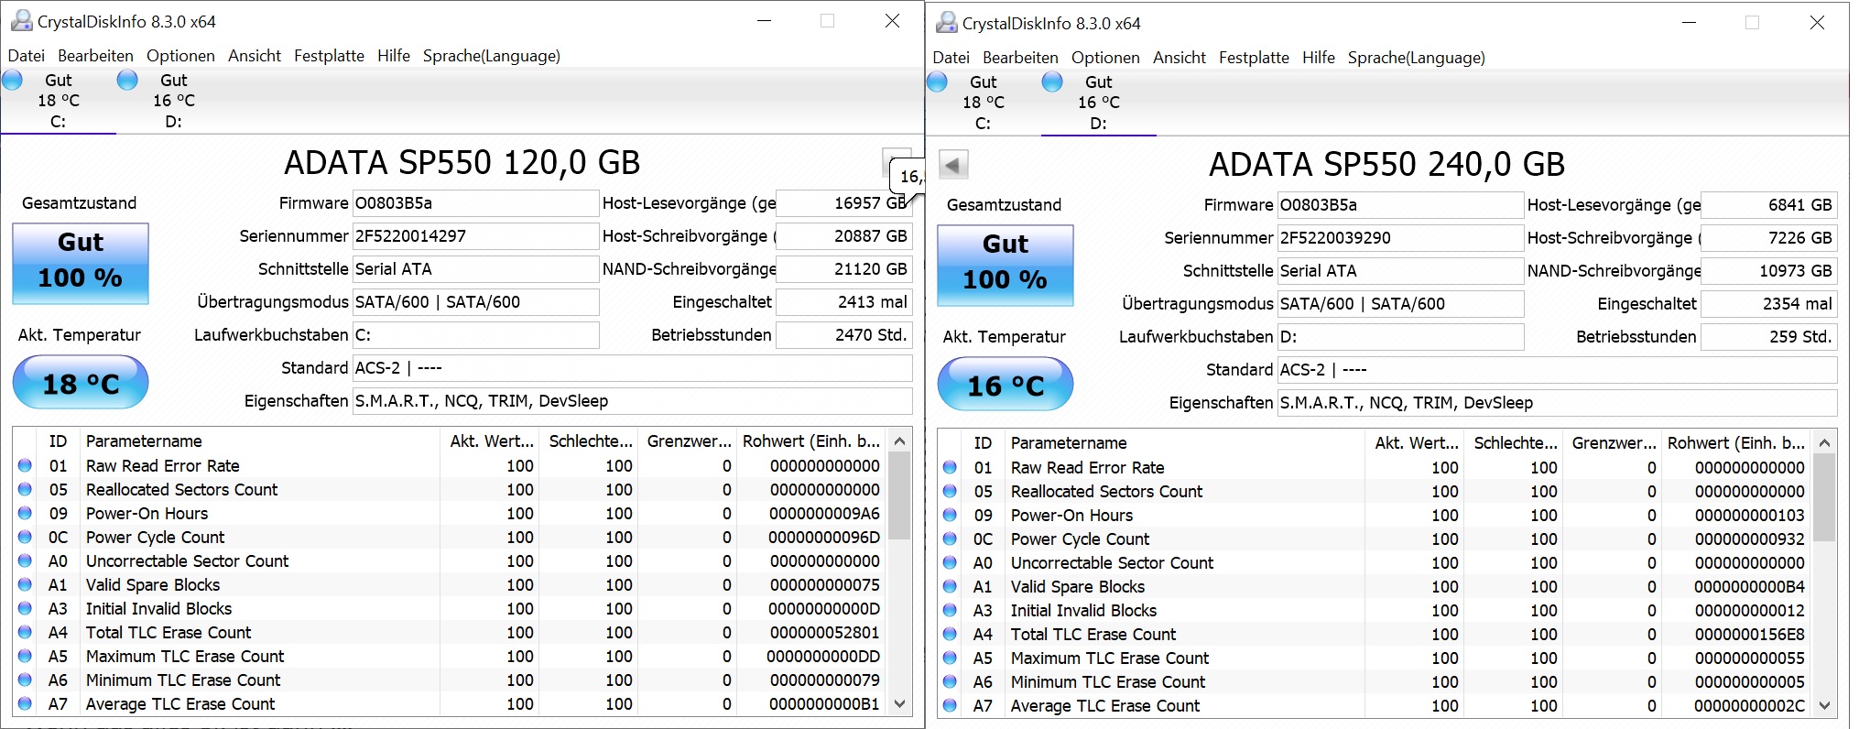Viewport: 1859px width, 729px height.
Task: Open the Festplatte menu in left window
Action: [x=329, y=56]
